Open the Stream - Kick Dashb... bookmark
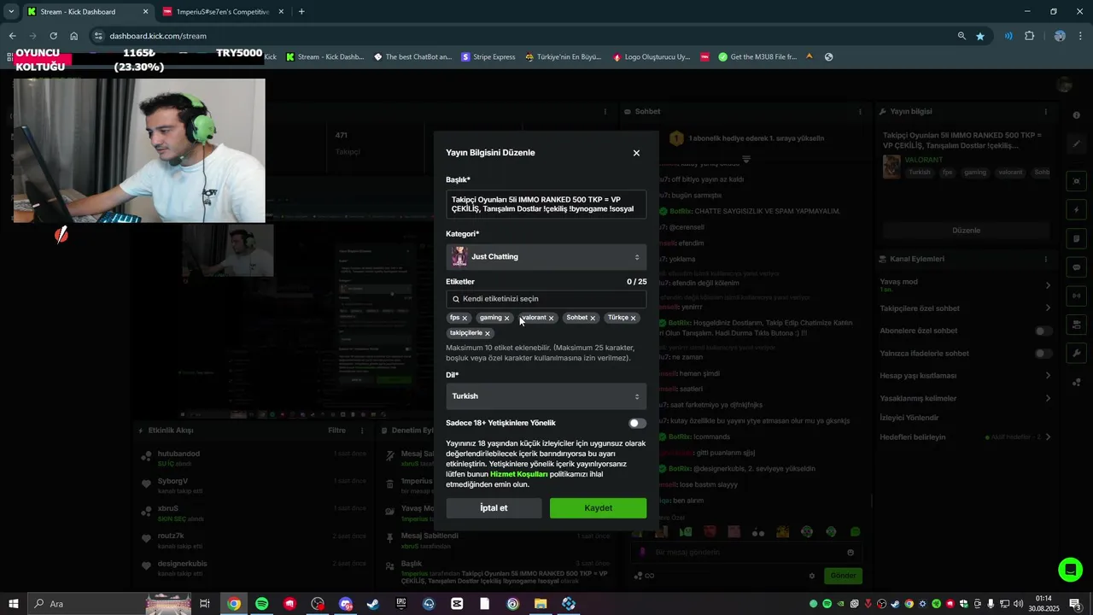Image resolution: width=1093 pixels, height=615 pixels. point(324,57)
